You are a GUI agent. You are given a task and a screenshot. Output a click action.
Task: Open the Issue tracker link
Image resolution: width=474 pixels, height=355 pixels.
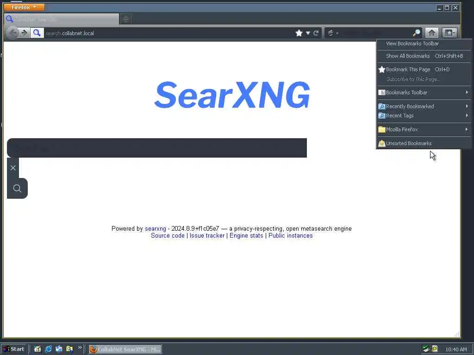(x=207, y=235)
